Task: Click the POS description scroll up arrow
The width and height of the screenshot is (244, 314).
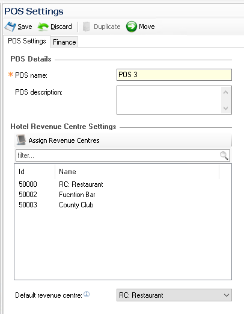Action: pos(226,92)
